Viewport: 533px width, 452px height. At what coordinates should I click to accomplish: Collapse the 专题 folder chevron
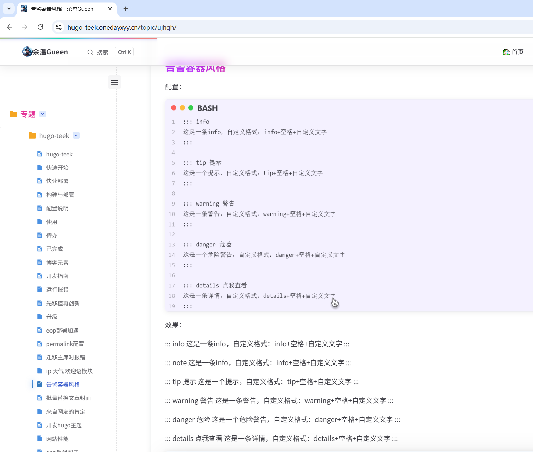point(43,114)
